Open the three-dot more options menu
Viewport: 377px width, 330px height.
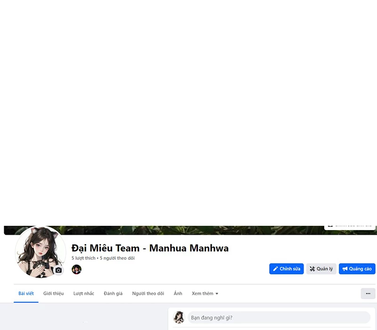pos(368,293)
